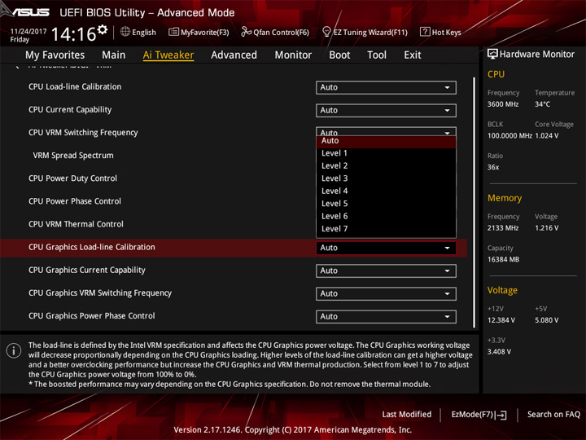This screenshot has height=440, width=586.
Task: Open the Main tab
Action: point(114,55)
